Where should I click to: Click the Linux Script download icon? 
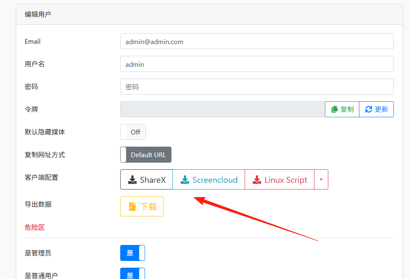[x=257, y=180]
